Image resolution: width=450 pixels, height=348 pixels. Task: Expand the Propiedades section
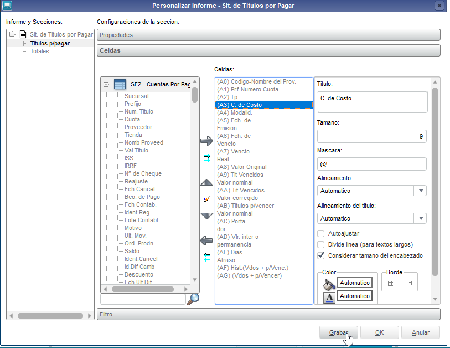click(268, 35)
